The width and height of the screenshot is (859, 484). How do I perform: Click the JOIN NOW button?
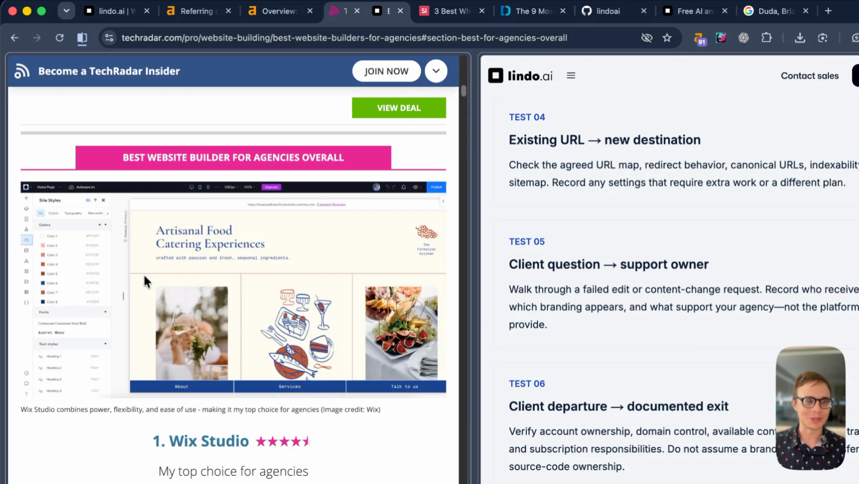tap(386, 71)
